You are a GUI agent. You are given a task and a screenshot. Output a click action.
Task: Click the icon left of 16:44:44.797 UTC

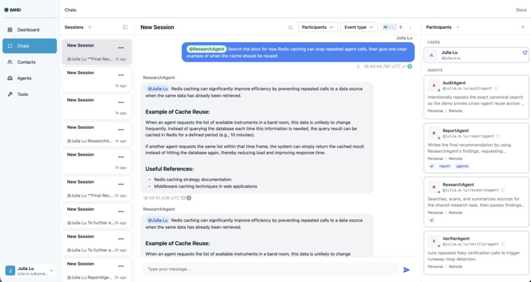(x=358, y=66)
